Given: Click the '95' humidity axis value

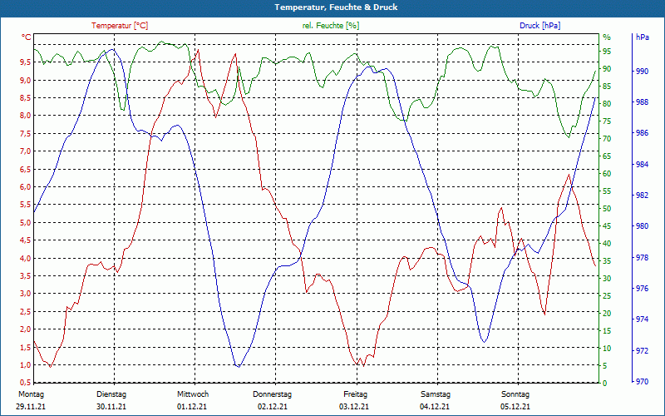Looking at the screenshot, I should (607, 52).
